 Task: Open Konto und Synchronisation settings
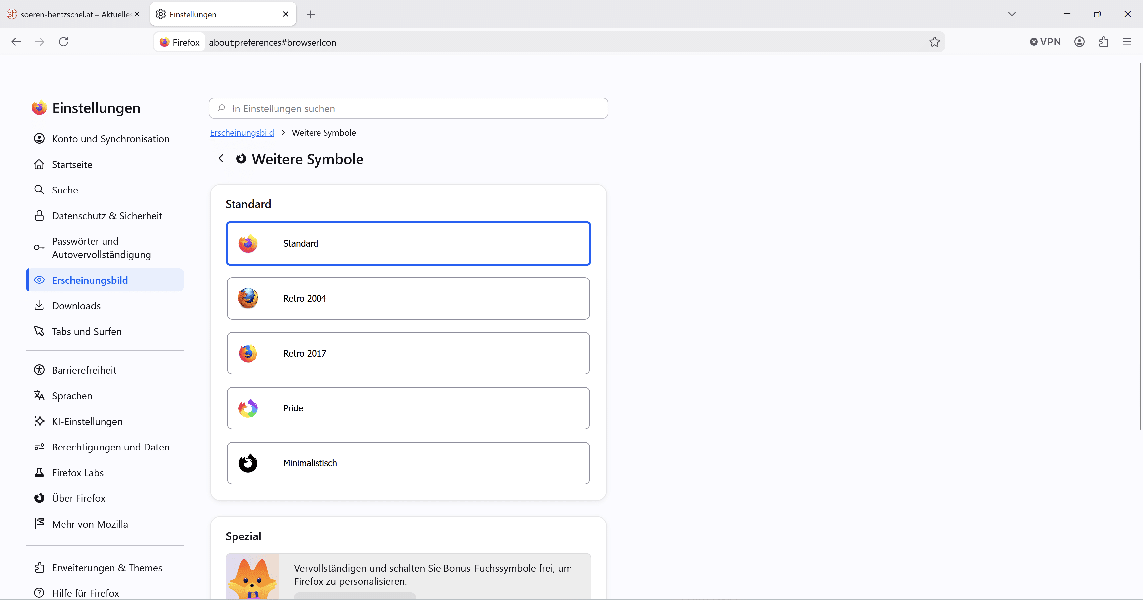click(x=105, y=139)
